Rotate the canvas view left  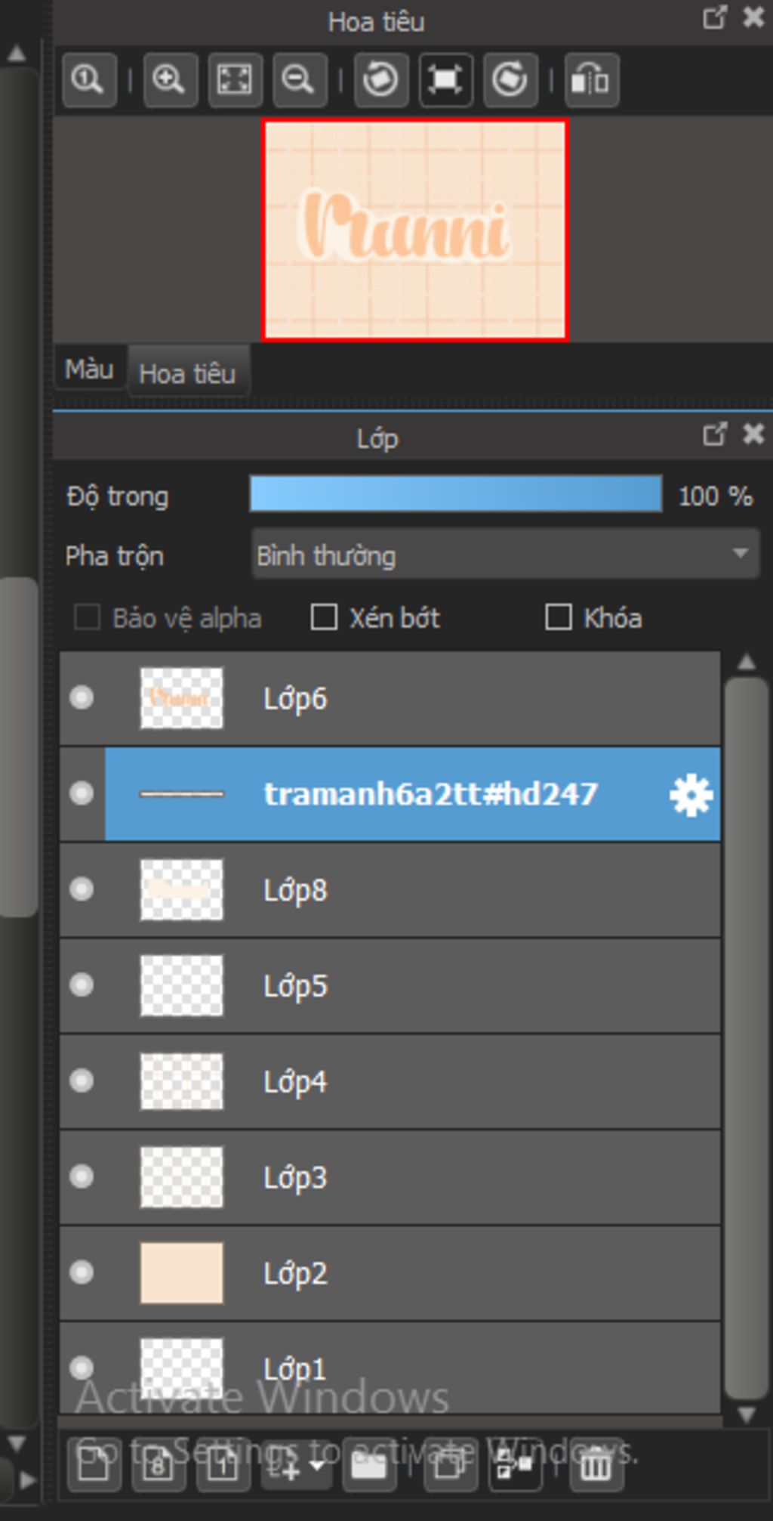coord(380,79)
